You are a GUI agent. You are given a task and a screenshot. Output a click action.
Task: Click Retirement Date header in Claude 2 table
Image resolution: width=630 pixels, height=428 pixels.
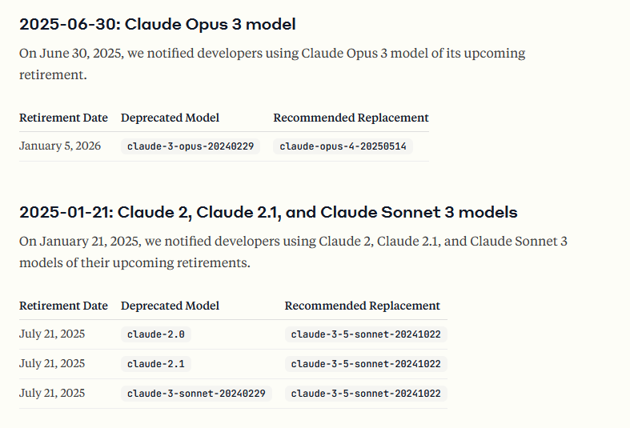click(x=63, y=306)
